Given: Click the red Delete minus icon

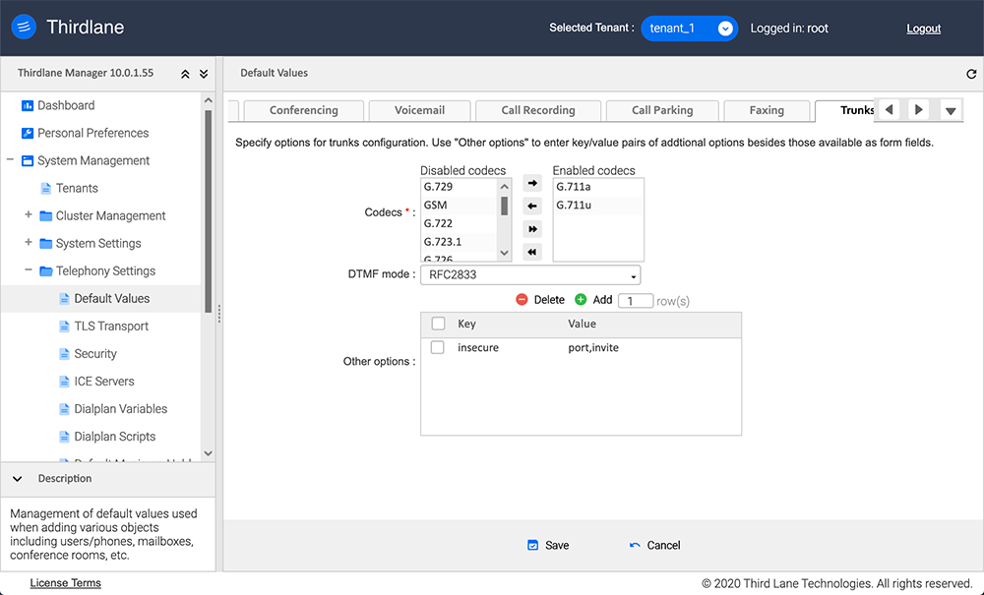Looking at the screenshot, I should (522, 300).
